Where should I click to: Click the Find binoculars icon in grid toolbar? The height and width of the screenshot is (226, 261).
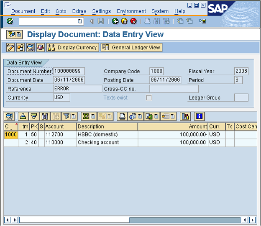(45, 116)
